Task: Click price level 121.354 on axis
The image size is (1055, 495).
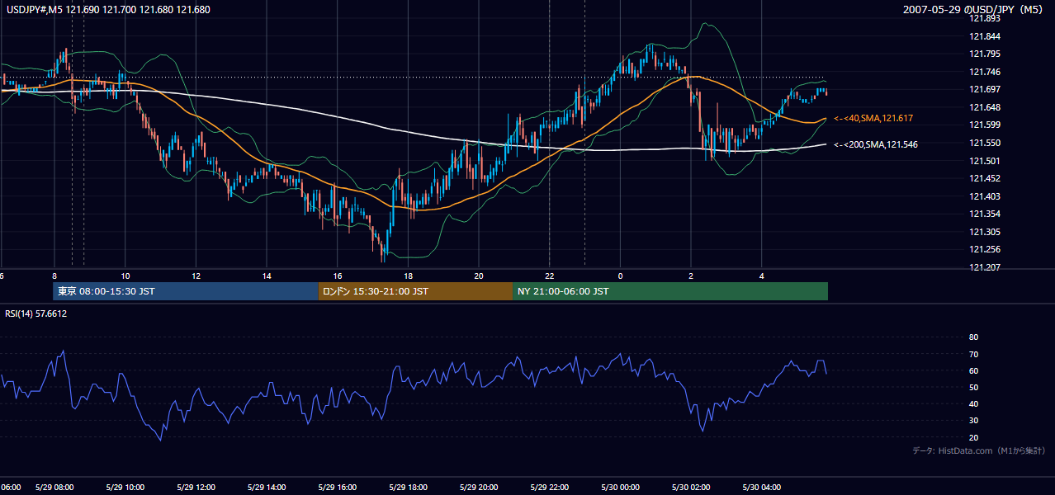Action: pyautogui.click(x=984, y=214)
